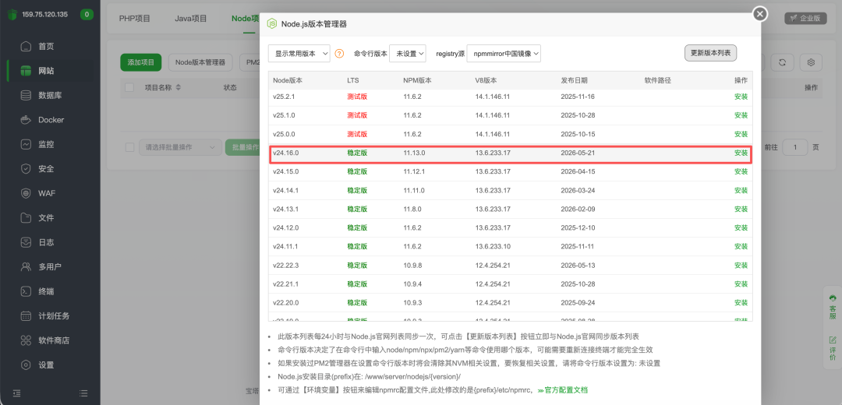Open the 安全 security shield icon
The height and width of the screenshot is (405, 842).
coord(26,169)
